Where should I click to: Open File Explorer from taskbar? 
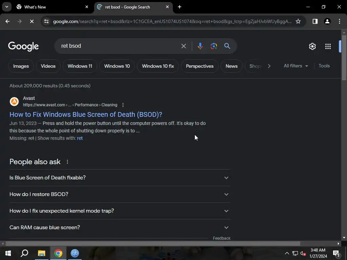point(41,253)
